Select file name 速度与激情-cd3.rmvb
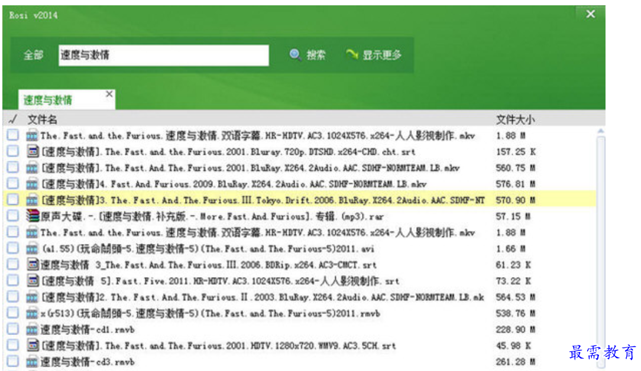641x371 pixels. [x=88, y=362]
